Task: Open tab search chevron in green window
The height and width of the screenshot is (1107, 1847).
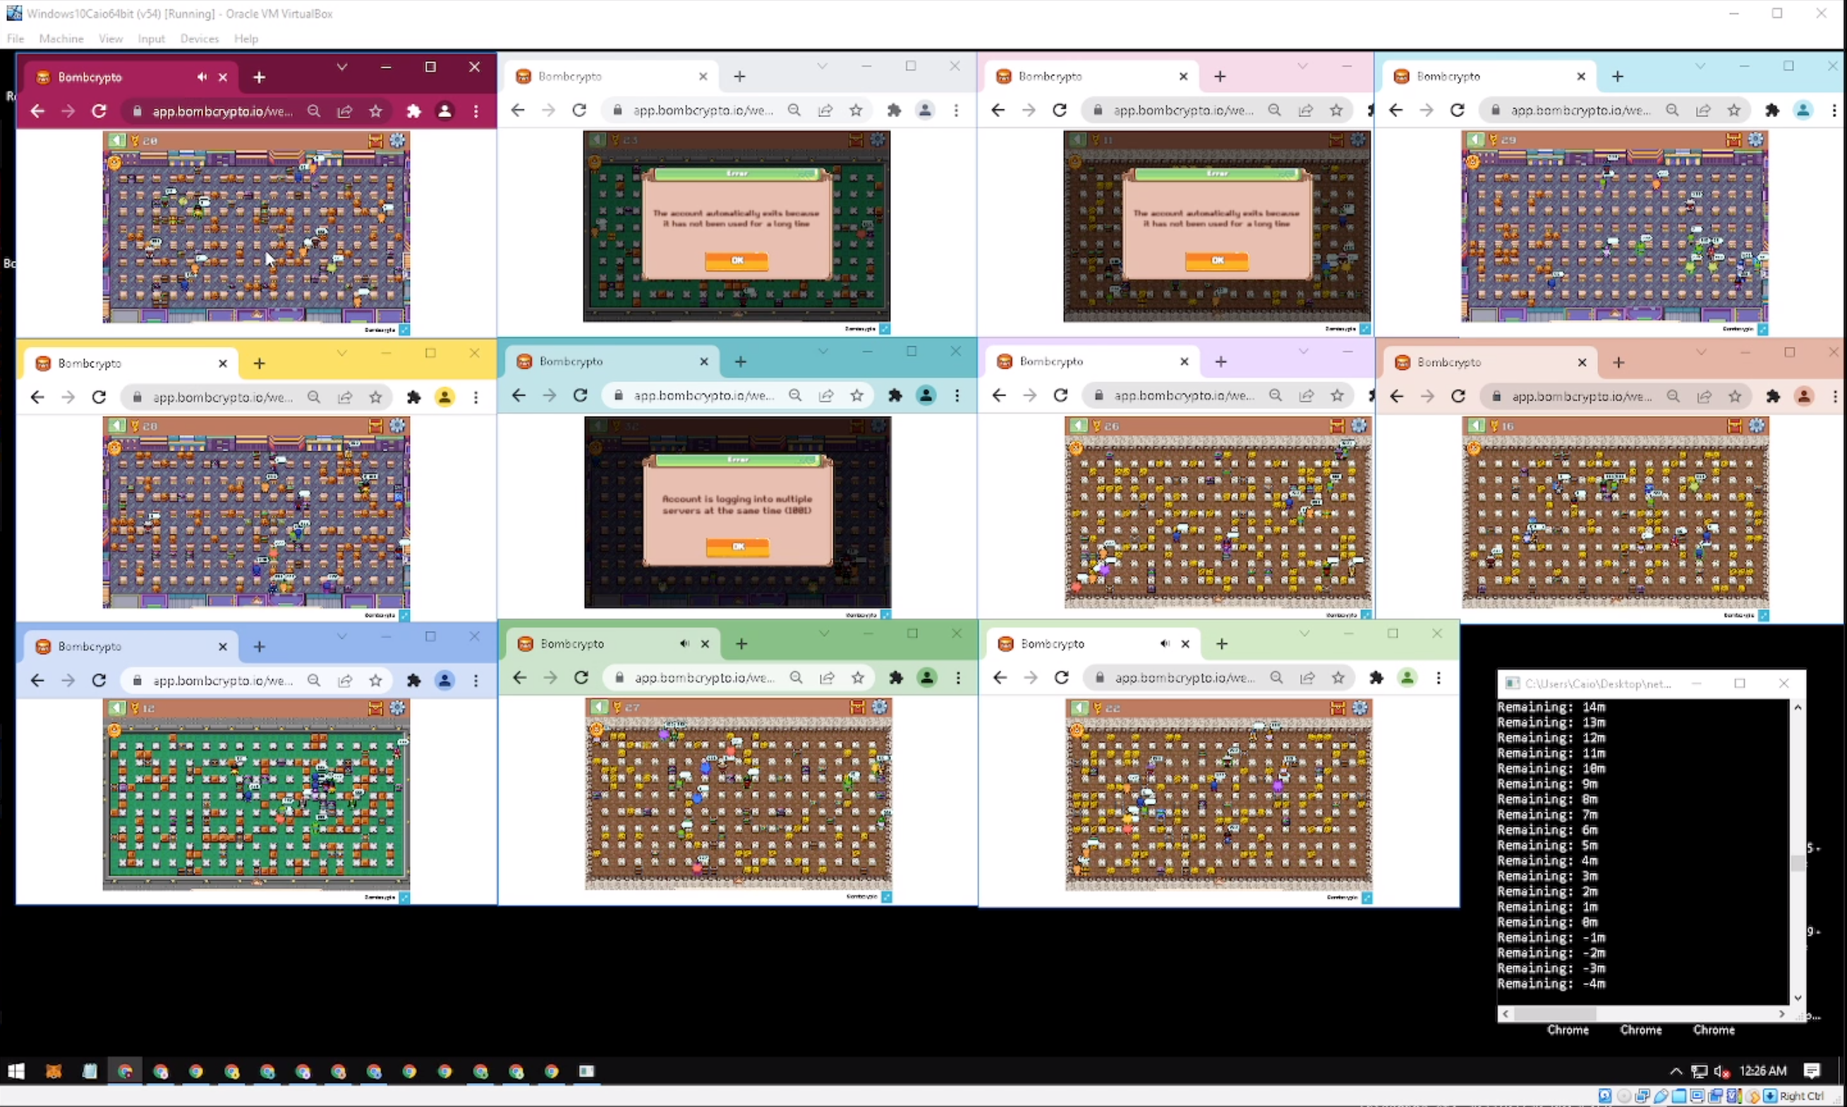Action: pyautogui.click(x=824, y=633)
